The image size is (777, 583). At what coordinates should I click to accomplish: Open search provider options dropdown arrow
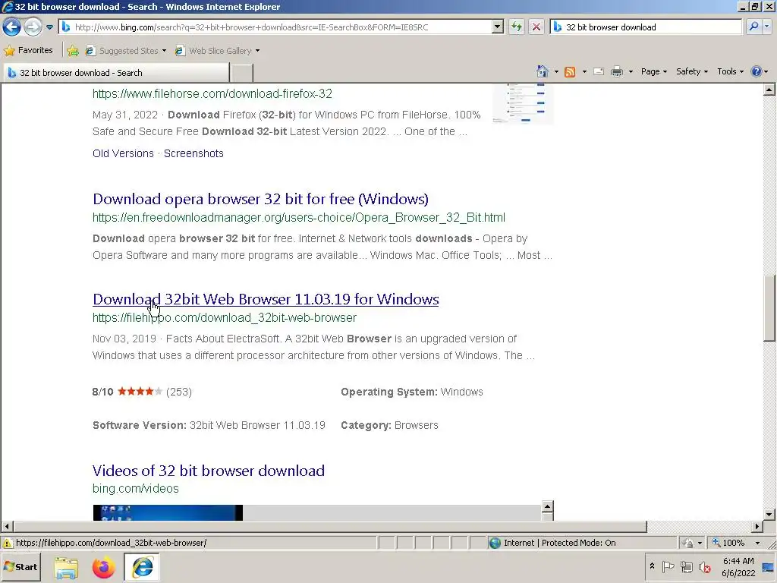pos(767,27)
